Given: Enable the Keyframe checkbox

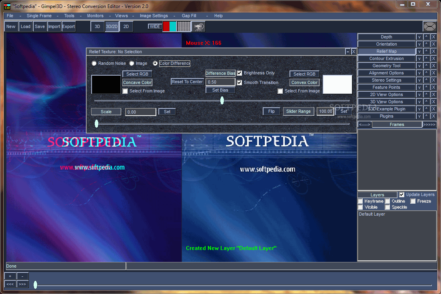Looking at the screenshot, I should click(x=360, y=201).
